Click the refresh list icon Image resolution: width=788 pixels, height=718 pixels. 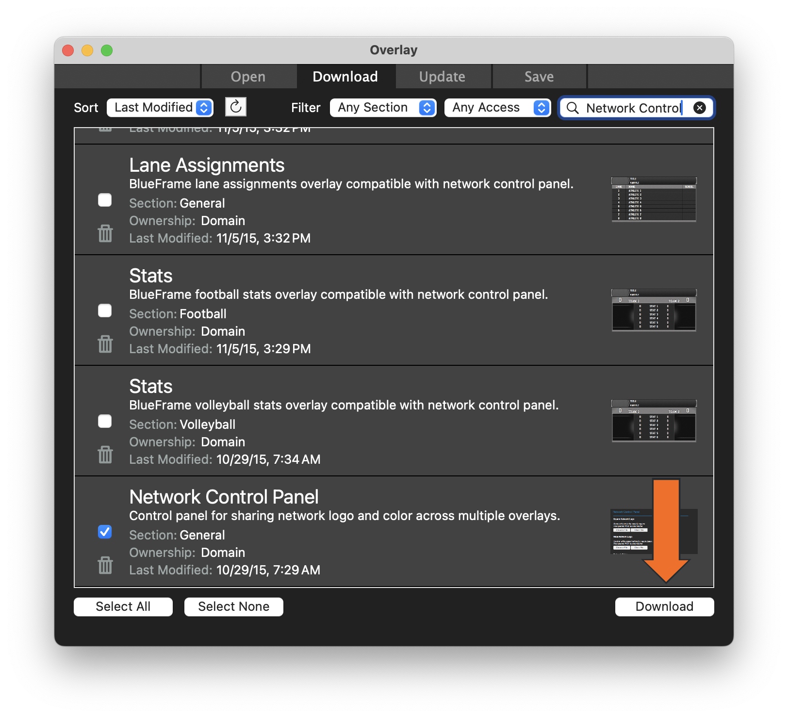tap(236, 107)
